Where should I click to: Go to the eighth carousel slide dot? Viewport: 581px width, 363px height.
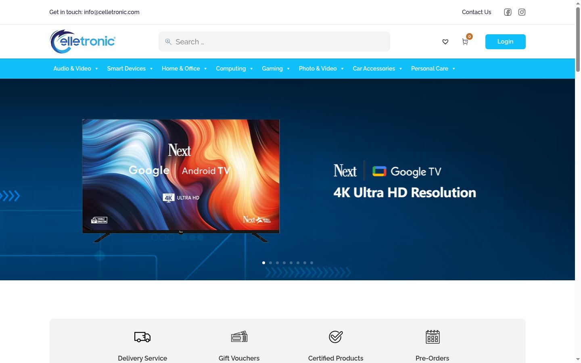[x=312, y=263]
